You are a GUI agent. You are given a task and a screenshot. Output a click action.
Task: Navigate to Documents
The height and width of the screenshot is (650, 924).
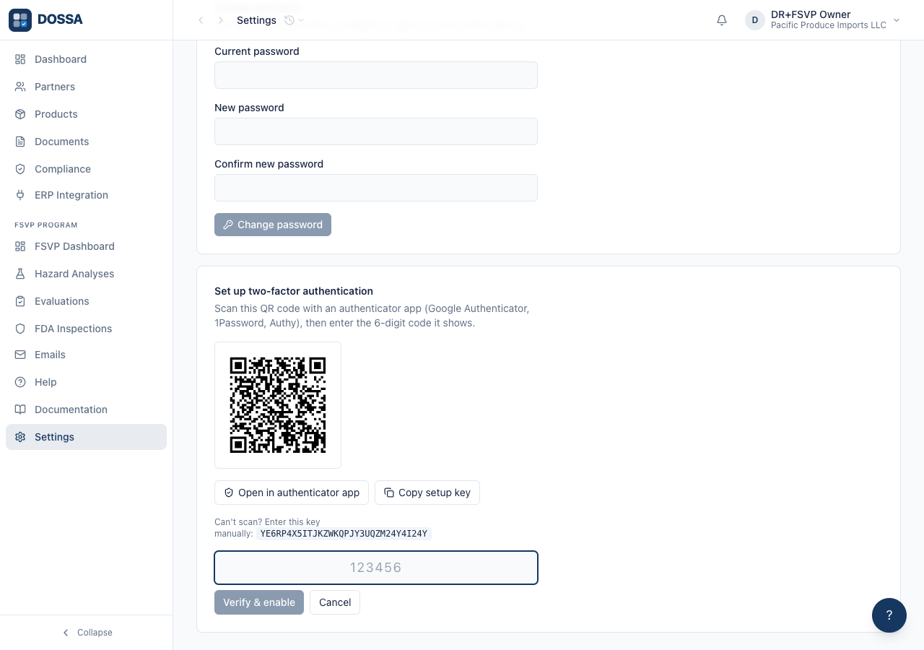coord(86,142)
